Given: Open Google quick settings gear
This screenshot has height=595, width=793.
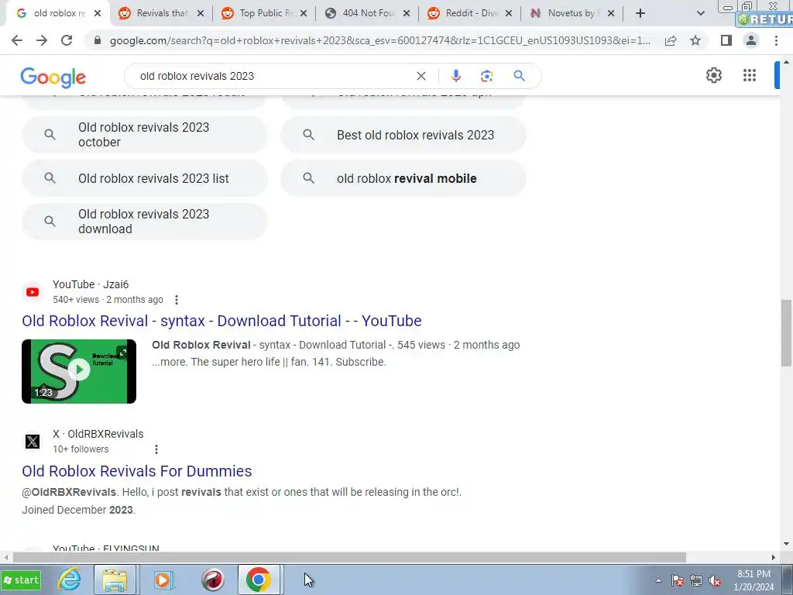Looking at the screenshot, I should pos(713,75).
